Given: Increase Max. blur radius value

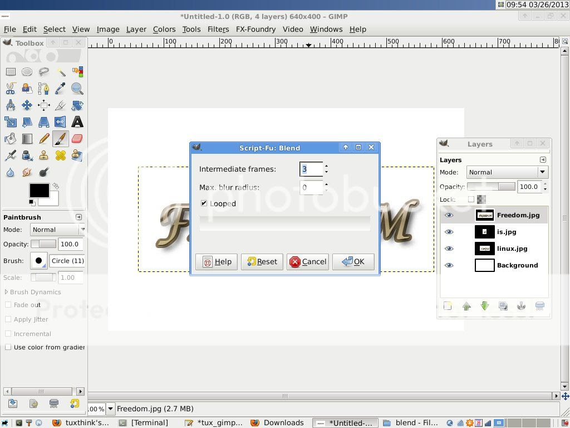Looking at the screenshot, I should [326, 184].
